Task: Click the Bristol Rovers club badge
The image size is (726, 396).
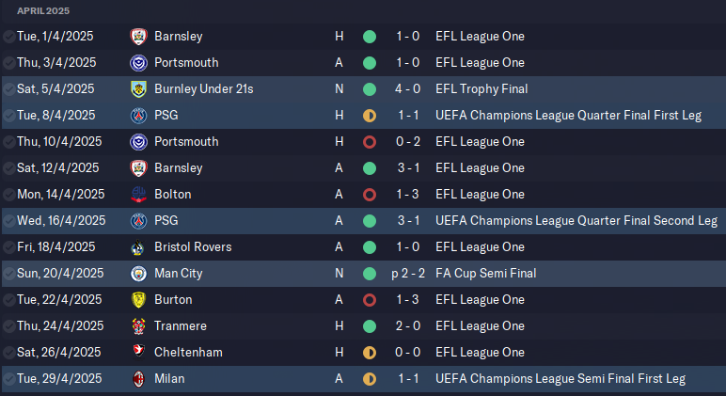Action: point(139,247)
